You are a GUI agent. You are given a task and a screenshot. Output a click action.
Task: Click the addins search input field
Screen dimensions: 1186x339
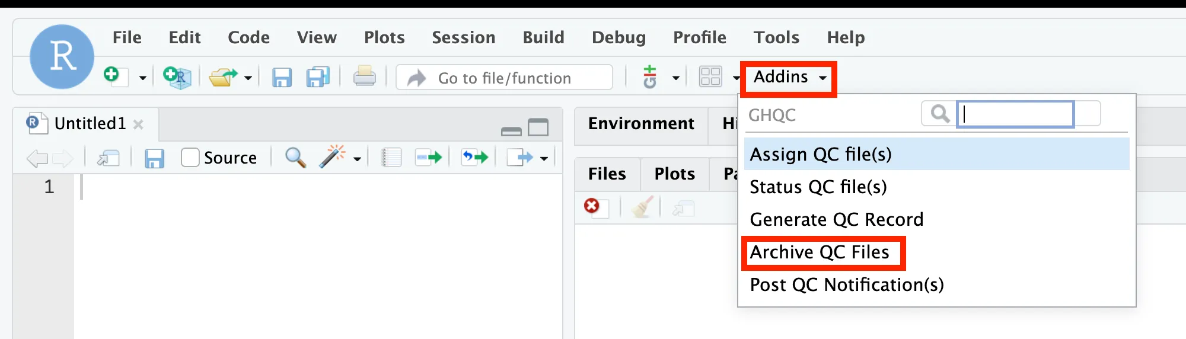coord(1015,114)
